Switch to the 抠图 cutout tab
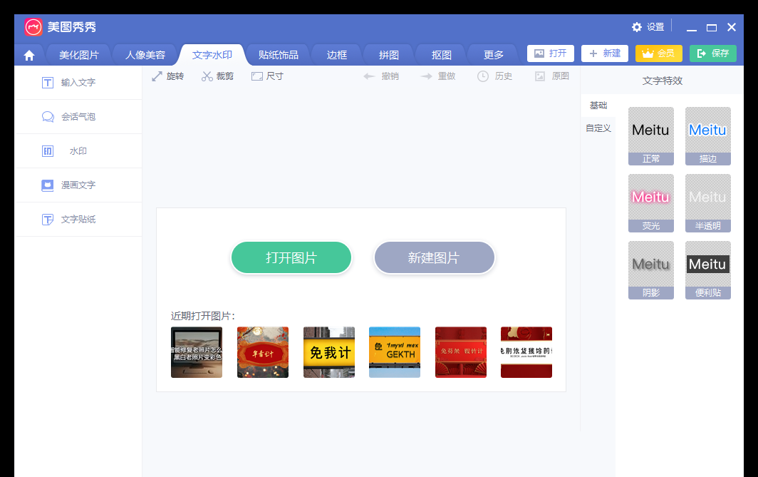The width and height of the screenshot is (758, 477). [x=442, y=55]
